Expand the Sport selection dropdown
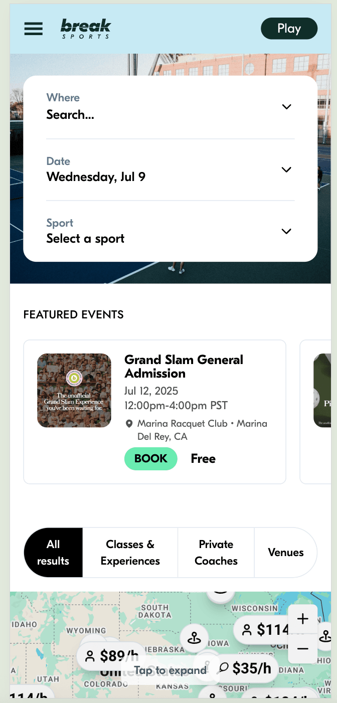The height and width of the screenshot is (703, 337). pyautogui.click(x=286, y=231)
